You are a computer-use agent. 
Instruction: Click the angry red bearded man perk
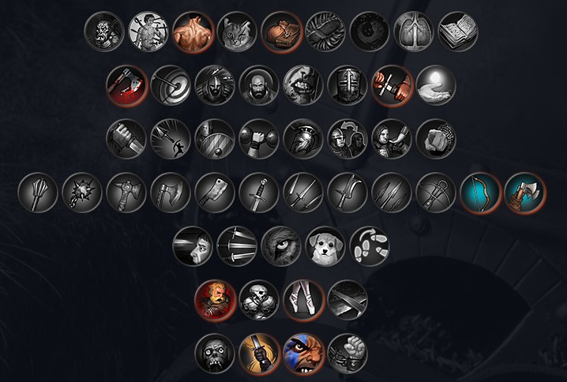coord(215,301)
